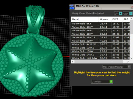133x99 pixels.
Task: Sort by the Grams column header
Action: coord(105,19)
